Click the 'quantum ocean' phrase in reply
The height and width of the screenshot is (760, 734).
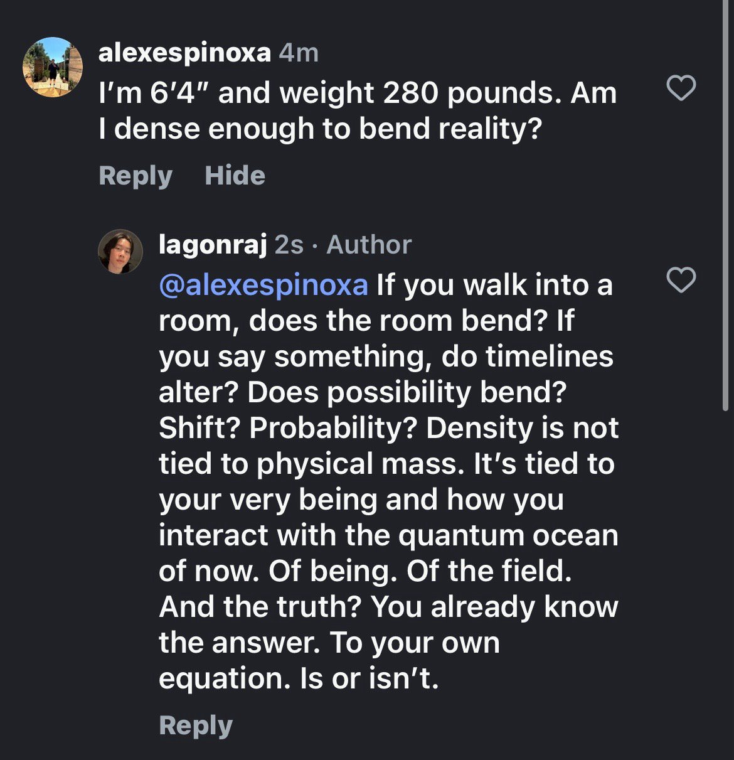coord(508,535)
